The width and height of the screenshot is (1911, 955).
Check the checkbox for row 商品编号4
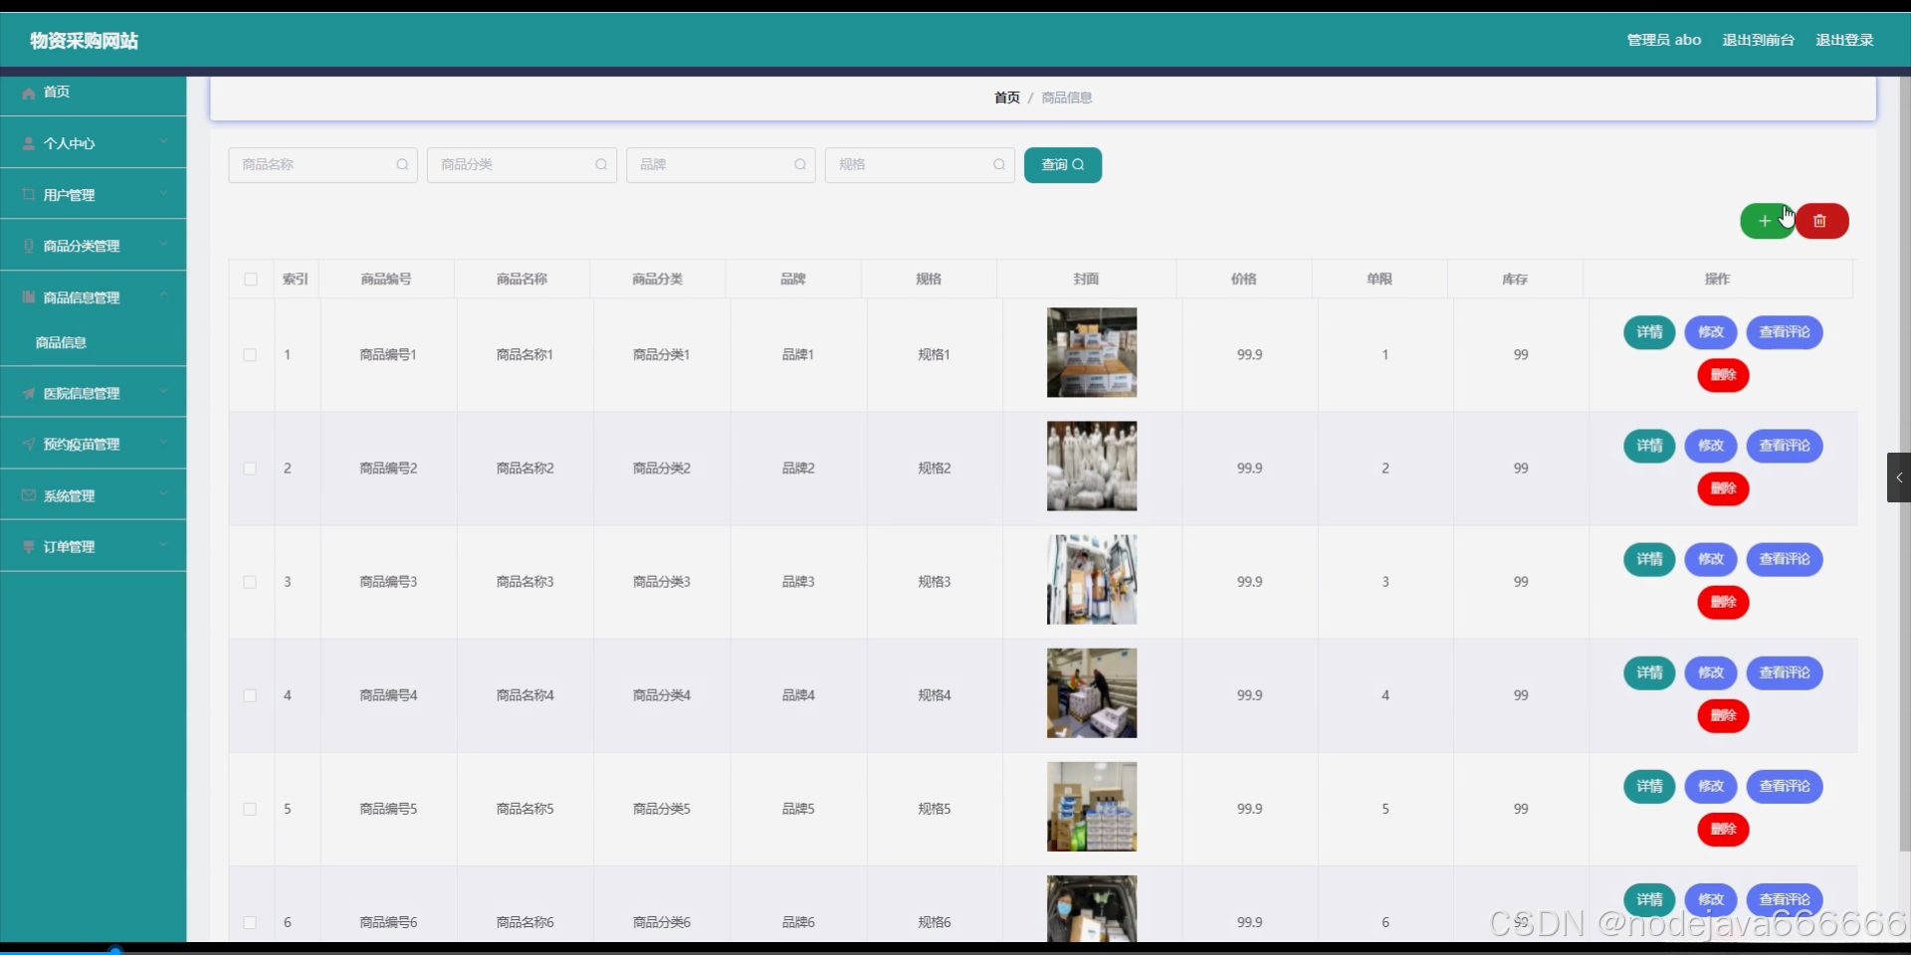[250, 695]
